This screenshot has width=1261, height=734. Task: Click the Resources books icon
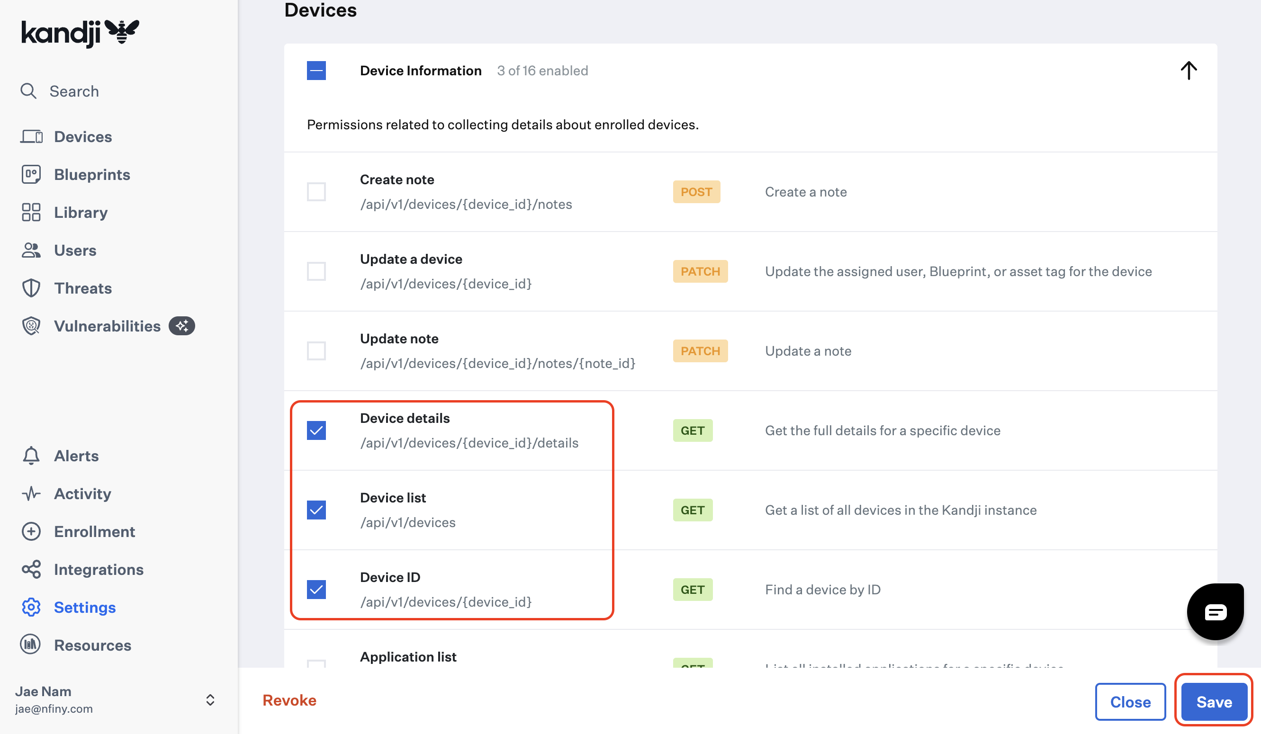pos(30,645)
